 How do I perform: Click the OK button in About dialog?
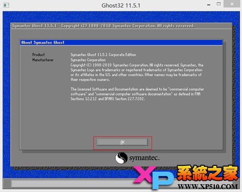[122, 142]
